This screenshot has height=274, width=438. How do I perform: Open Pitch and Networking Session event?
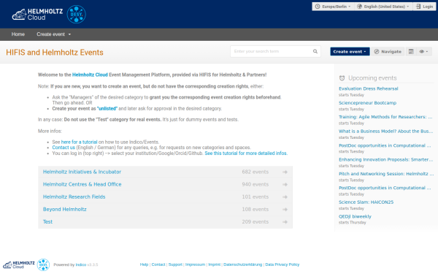(x=386, y=174)
